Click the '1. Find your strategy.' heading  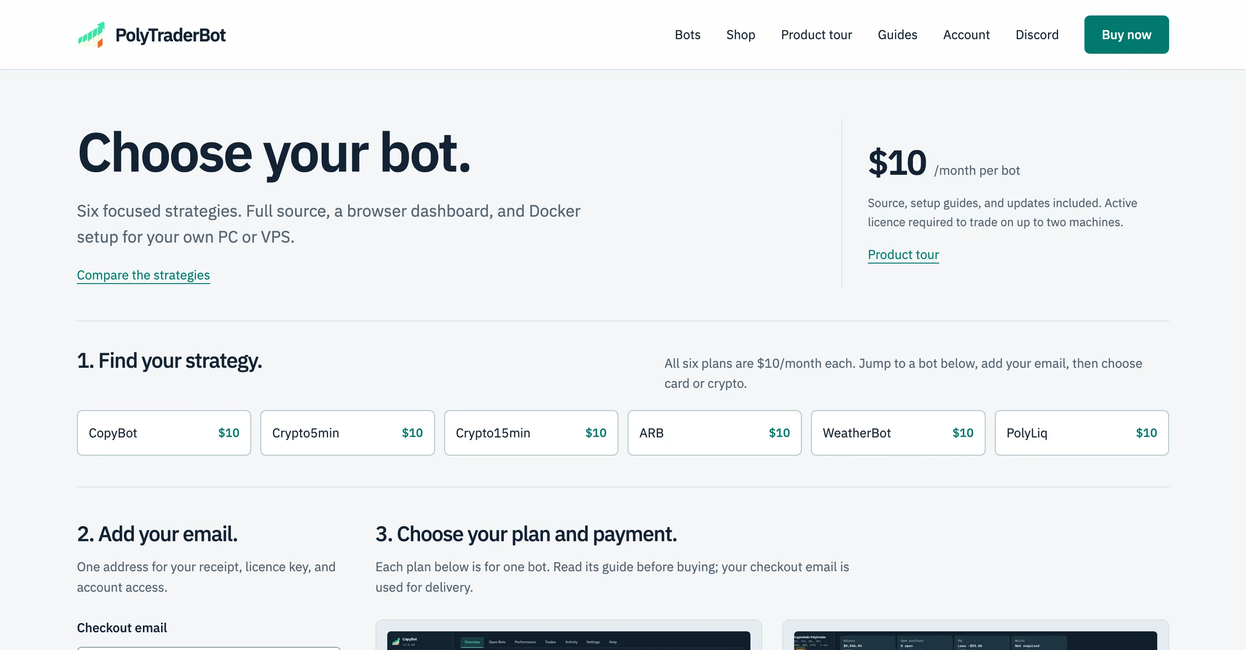click(169, 361)
